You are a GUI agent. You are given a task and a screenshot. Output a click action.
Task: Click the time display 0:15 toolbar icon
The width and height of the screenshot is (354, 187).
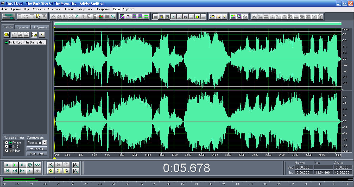pos(185,16)
